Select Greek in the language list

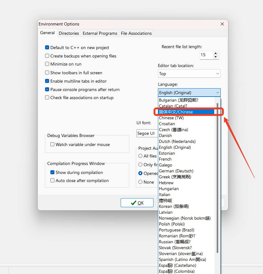[186, 177]
